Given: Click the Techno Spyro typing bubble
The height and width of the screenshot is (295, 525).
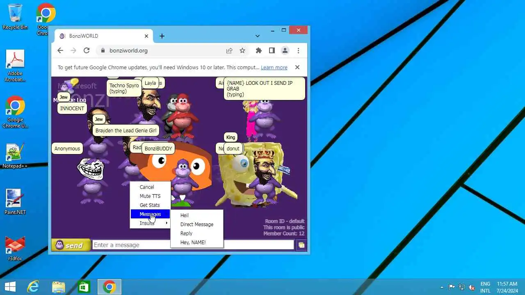Looking at the screenshot, I should point(124,88).
